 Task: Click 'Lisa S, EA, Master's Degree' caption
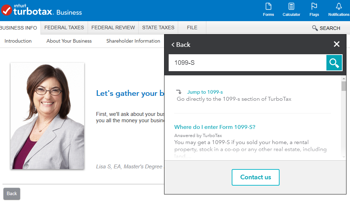[129, 167]
